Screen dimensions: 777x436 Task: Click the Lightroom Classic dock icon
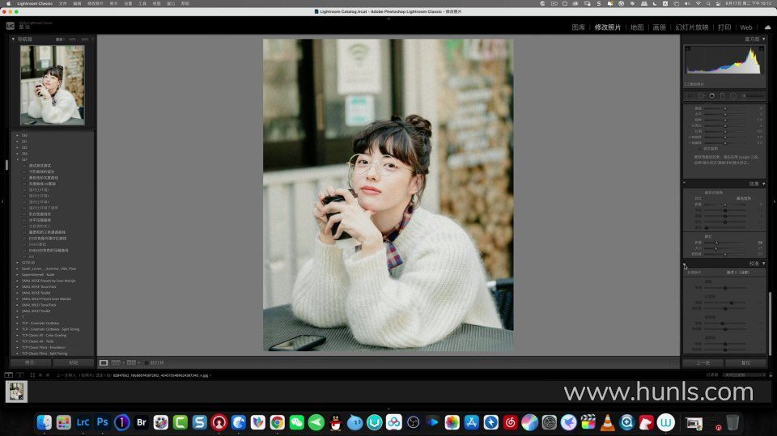pos(83,422)
